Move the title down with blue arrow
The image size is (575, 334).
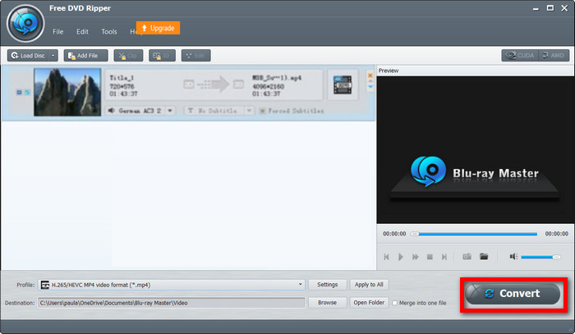(370, 87)
